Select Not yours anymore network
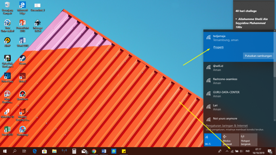276x155 pixels. (x=238, y=119)
